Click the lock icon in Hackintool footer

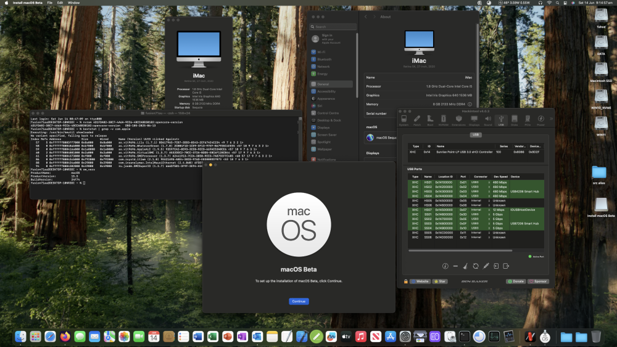(406, 282)
